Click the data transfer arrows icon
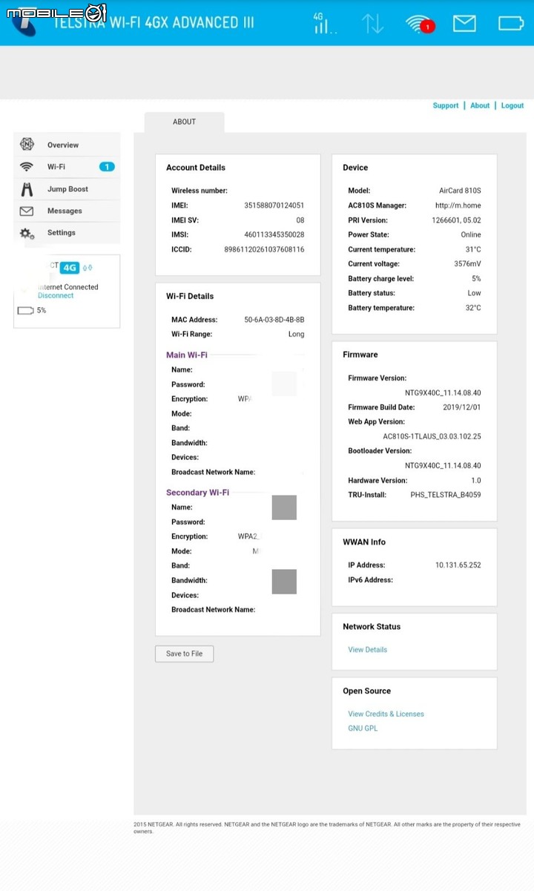 372,23
